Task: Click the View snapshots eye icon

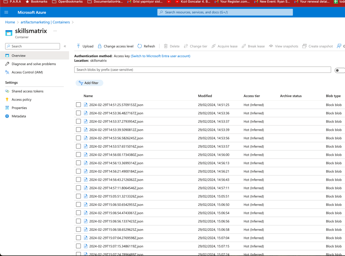Action: (x=271, y=46)
